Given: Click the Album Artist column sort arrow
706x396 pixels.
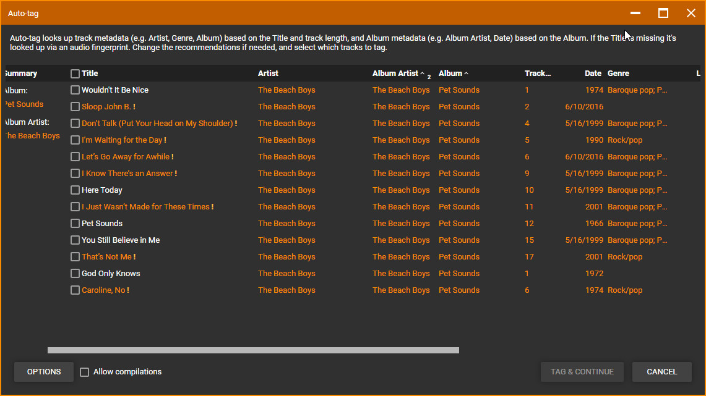Looking at the screenshot, I should [422, 74].
